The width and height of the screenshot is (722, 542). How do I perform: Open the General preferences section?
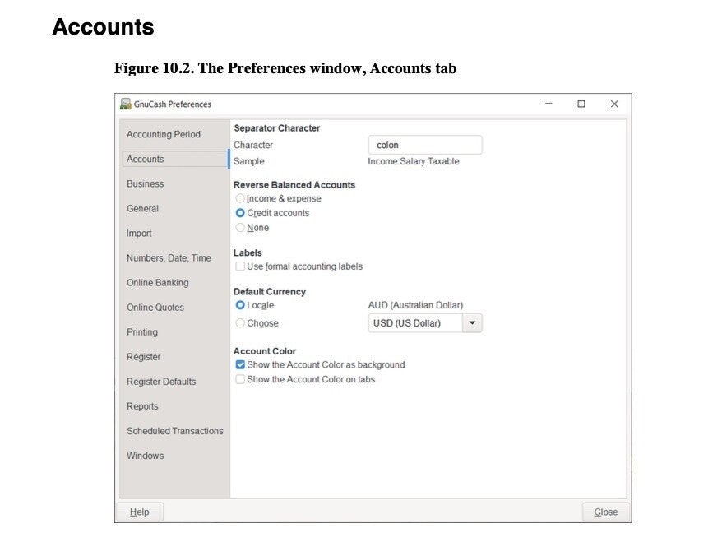pos(141,208)
